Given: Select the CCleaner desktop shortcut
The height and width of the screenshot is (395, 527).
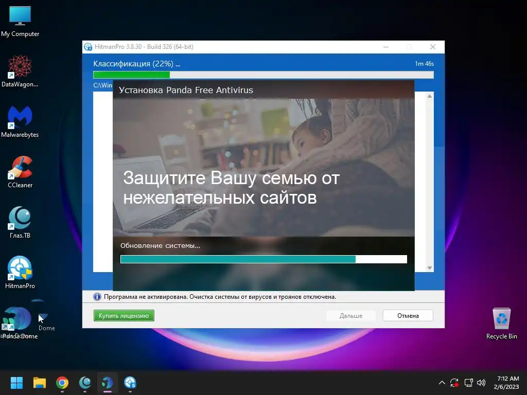Looking at the screenshot, I should tap(20, 172).
